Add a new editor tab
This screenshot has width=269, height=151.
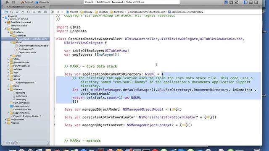(260, 7)
